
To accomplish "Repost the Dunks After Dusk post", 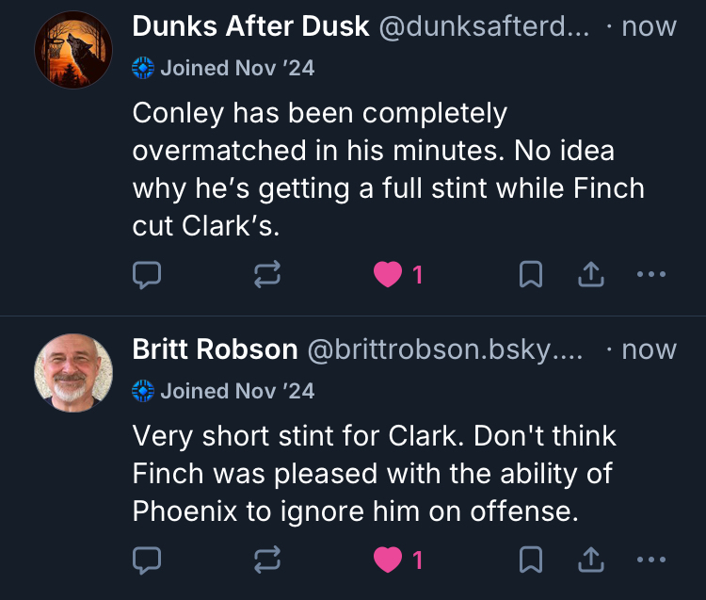I will [268, 274].
